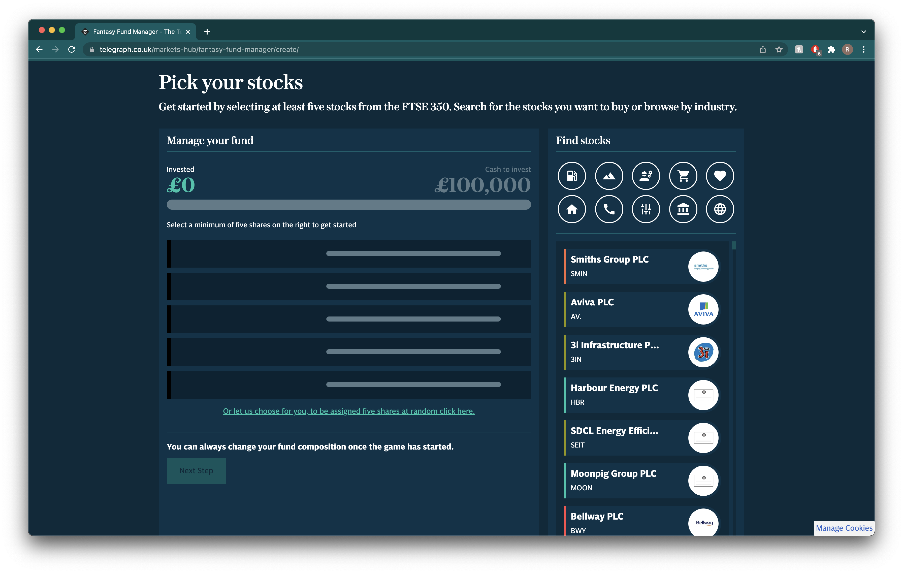Viewport: 903px width, 573px height.
Task: Open the grey extension icon in the toolbar
Action: tap(799, 49)
